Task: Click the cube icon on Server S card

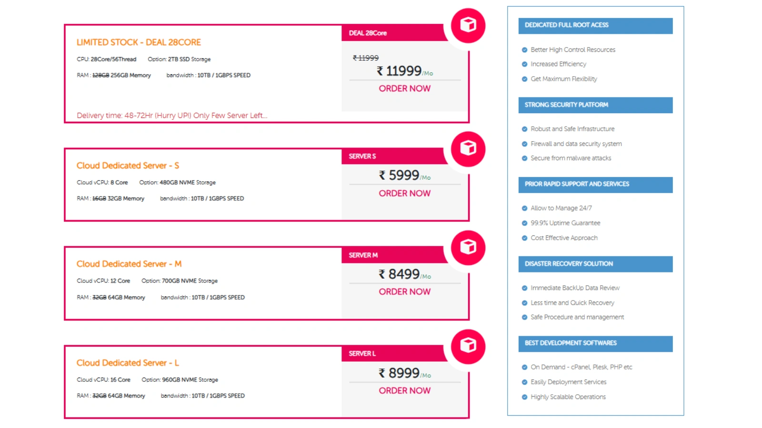Action: pos(468,149)
